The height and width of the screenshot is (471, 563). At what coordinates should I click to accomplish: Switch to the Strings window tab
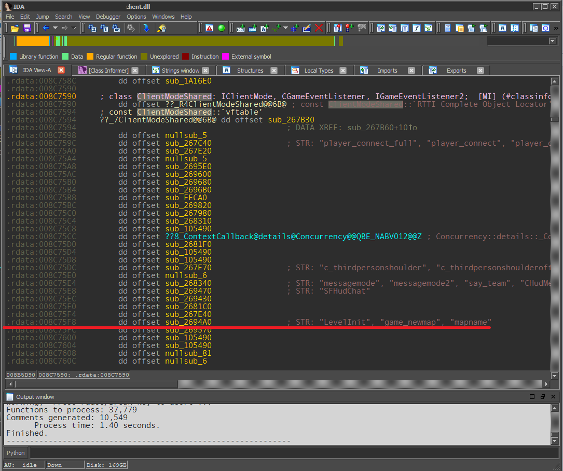[x=181, y=71]
